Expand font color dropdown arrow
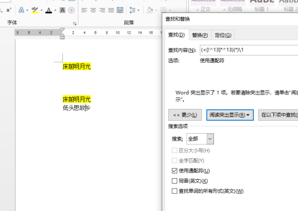This screenshot has height=211, width=298. click(55, 10)
